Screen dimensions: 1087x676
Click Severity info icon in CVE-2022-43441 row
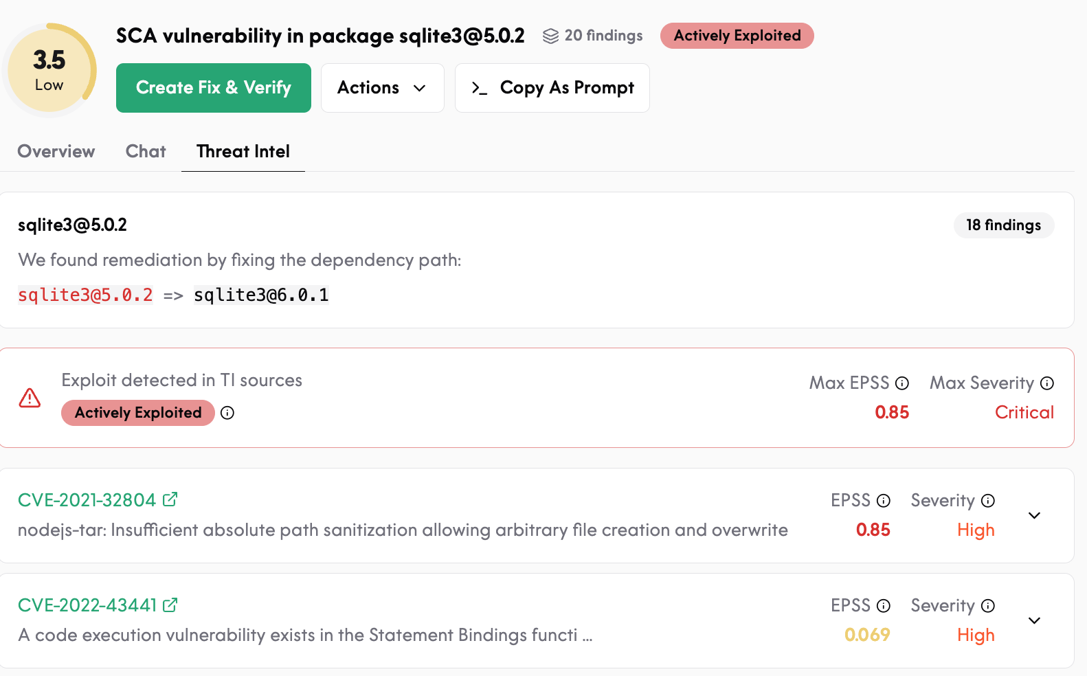click(x=988, y=606)
